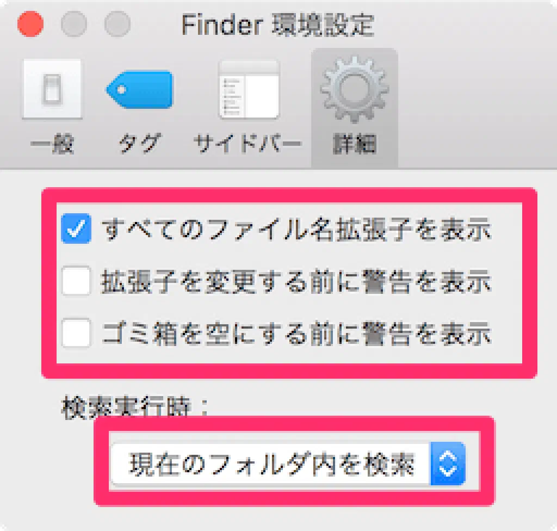The width and height of the screenshot is (557, 531).
Task: Open the サイドバー window icon
Action: tap(249, 90)
